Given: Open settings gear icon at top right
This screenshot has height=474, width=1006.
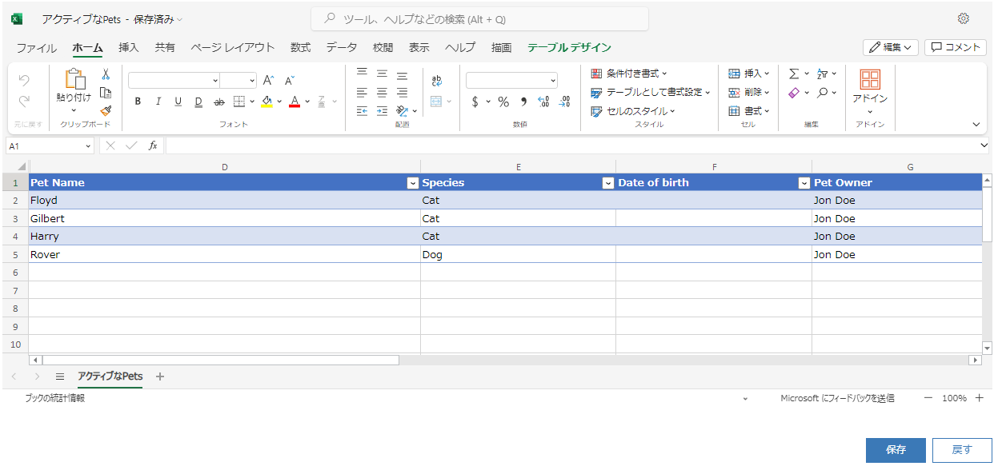Looking at the screenshot, I should pos(964,18).
